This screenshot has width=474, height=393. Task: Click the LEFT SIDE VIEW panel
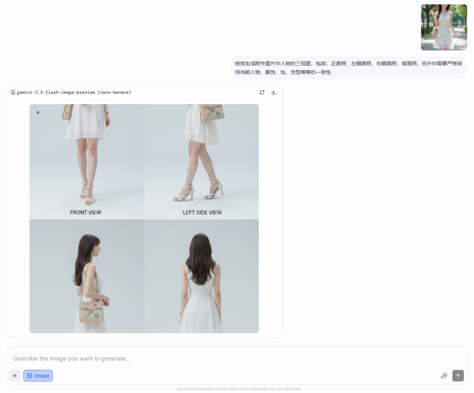coord(201,158)
